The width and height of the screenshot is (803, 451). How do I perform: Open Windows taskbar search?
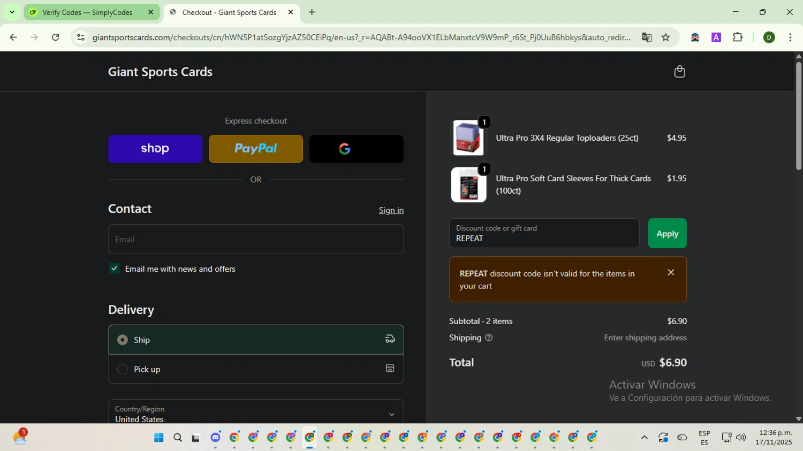(178, 438)
